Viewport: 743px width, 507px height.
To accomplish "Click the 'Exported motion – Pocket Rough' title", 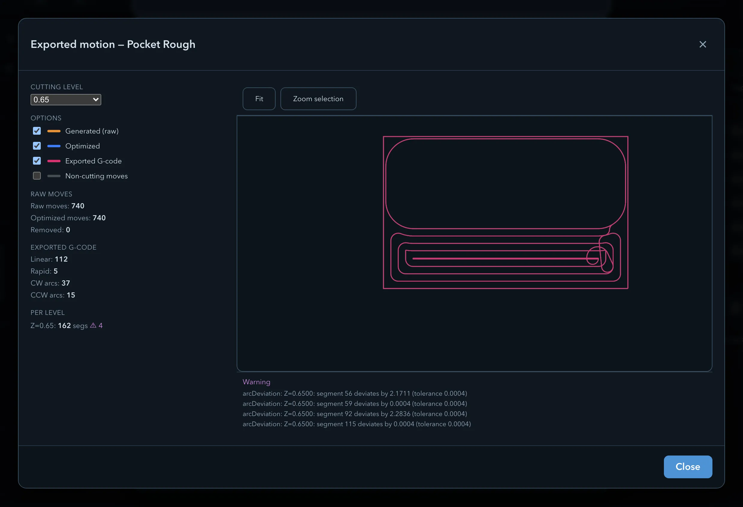I will (113, 44).
